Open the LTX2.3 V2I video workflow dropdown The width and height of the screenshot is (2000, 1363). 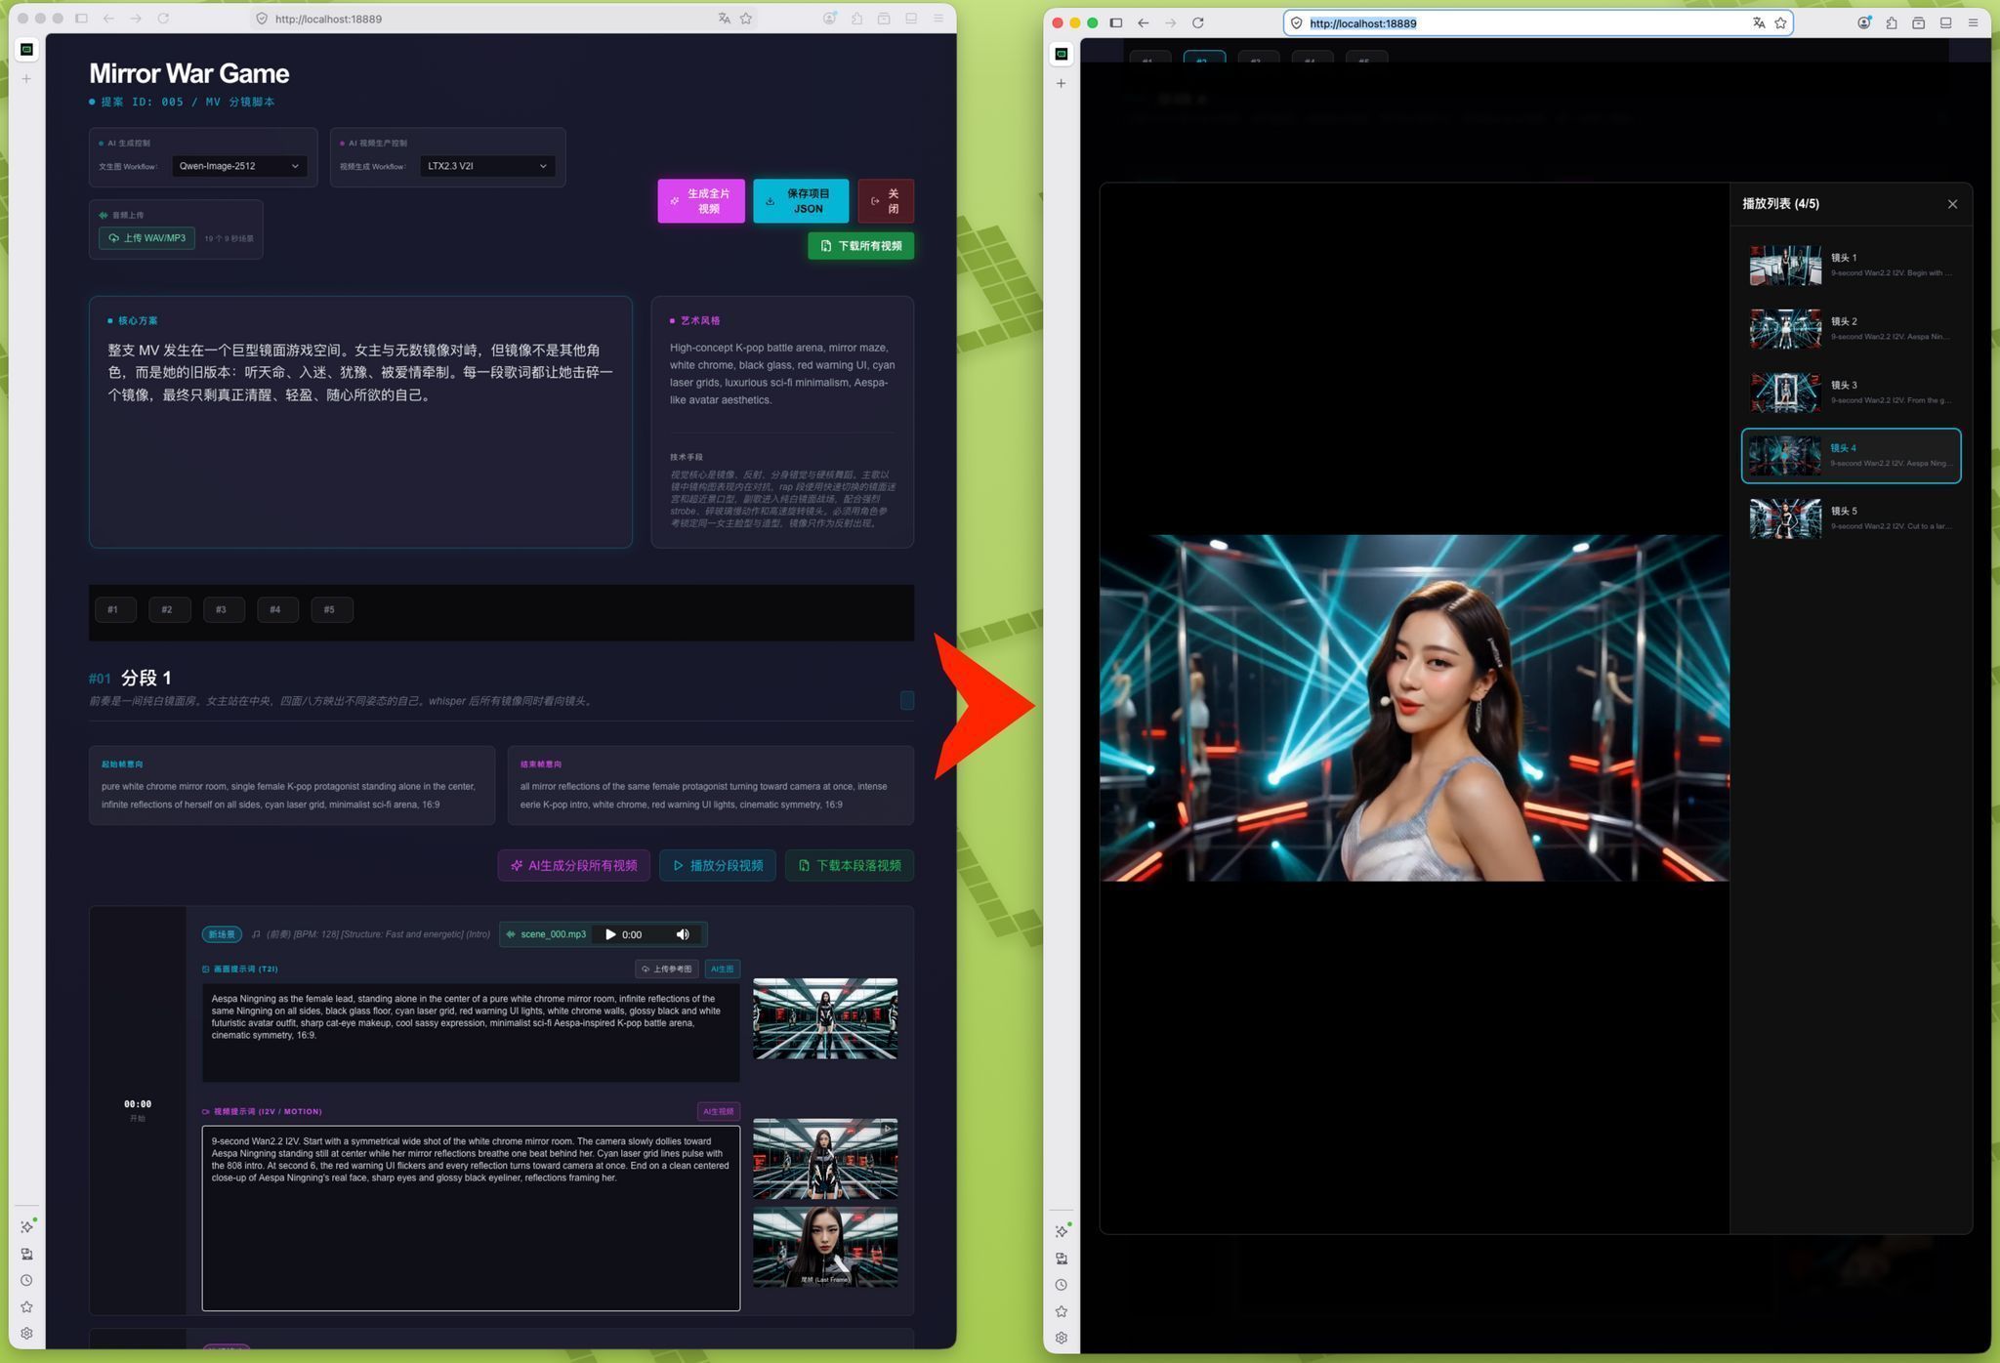pos(487,166)
